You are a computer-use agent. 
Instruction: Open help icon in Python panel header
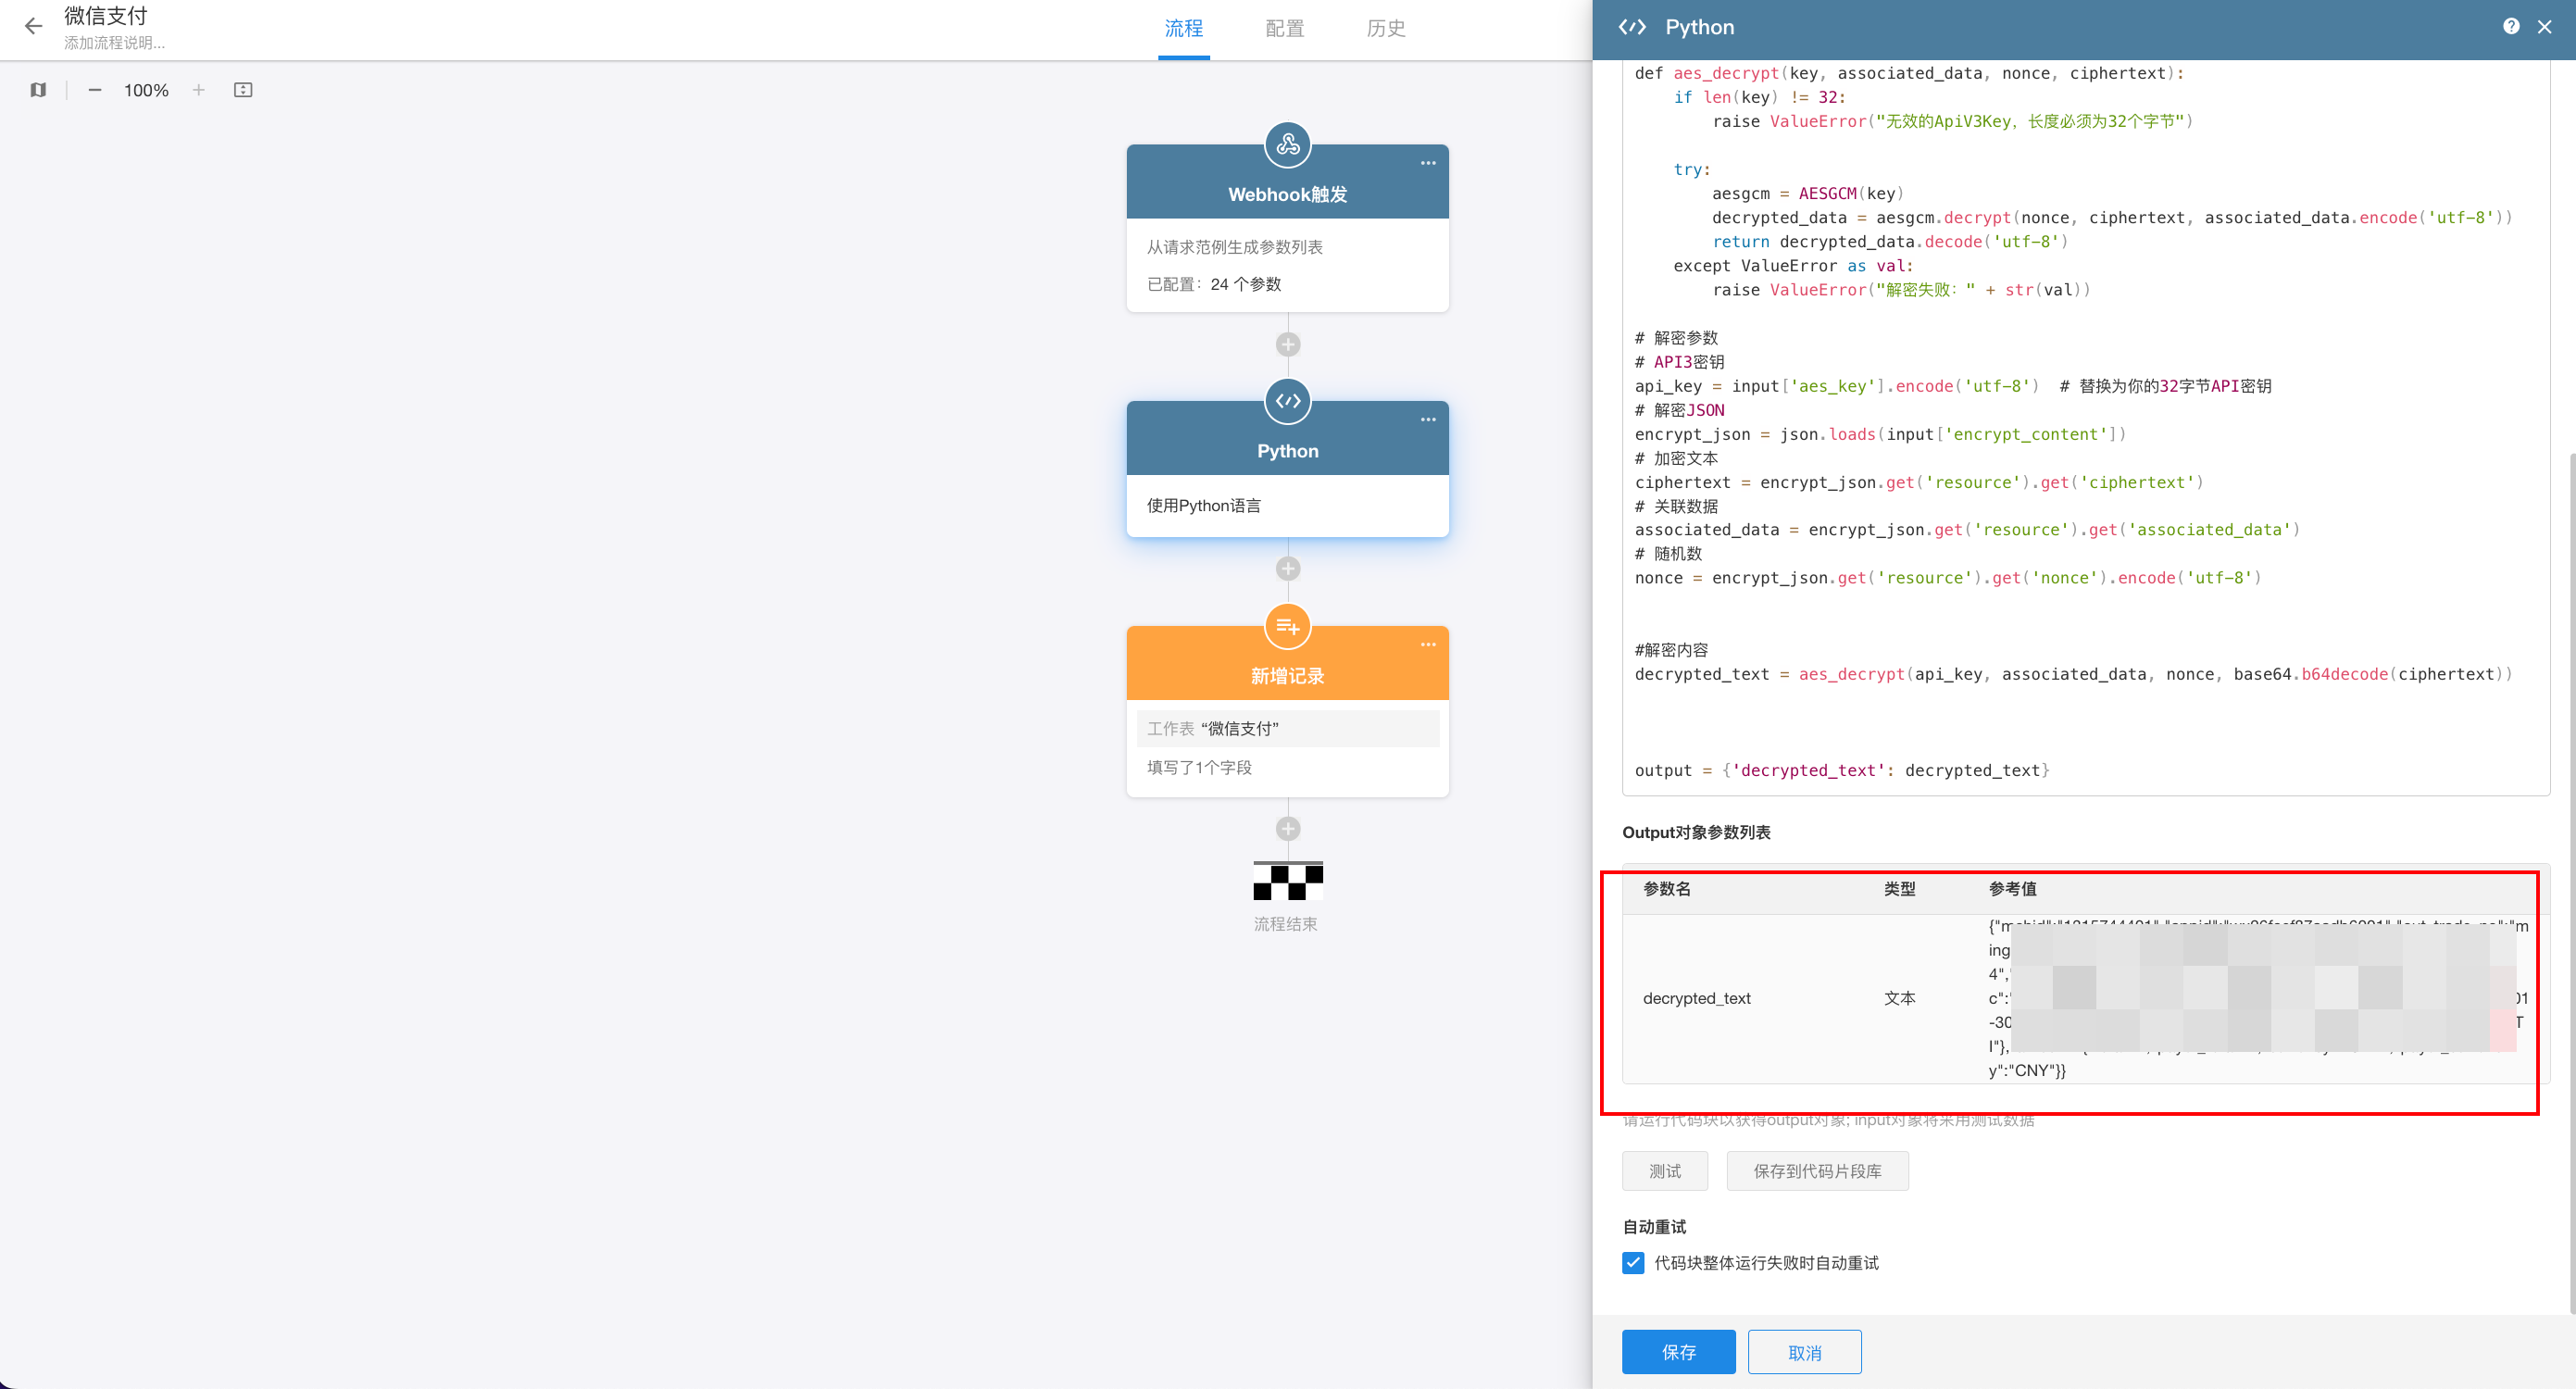click(x=2510, y=27)
